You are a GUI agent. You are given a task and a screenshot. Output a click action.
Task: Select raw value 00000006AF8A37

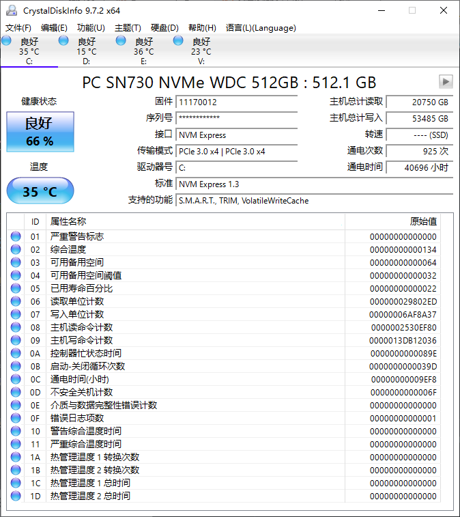coord(403,315)
